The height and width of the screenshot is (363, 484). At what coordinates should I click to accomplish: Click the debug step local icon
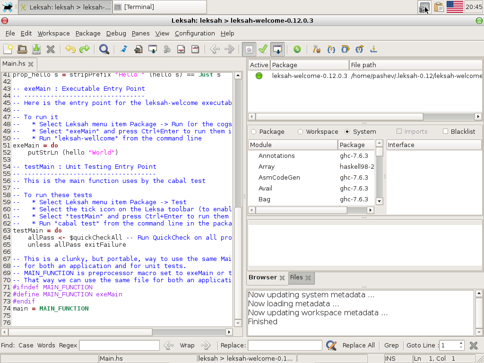click(345, 49)
